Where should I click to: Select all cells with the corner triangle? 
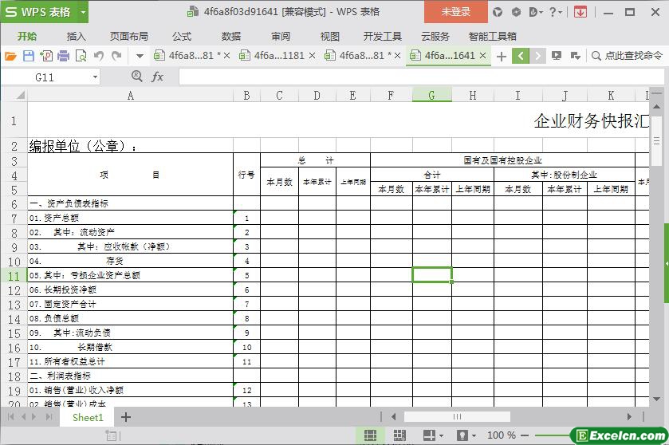tap(20, 95)
